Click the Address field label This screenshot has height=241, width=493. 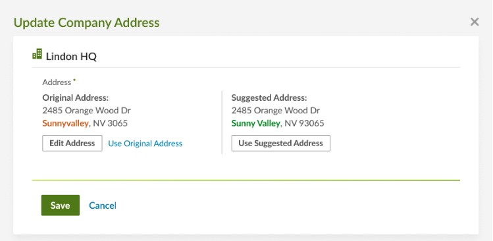(x=57, y=82)
